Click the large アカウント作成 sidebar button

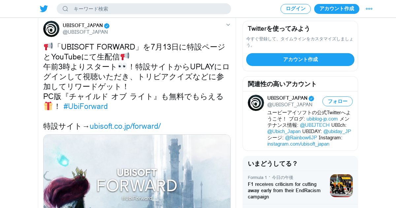(x=300, y=59)
